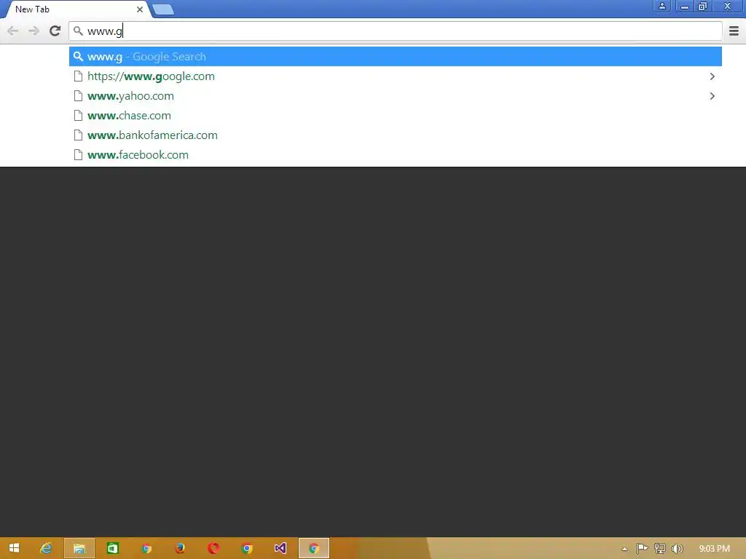746x559 pixels.
Task: Open the Windows Start button
Action: [x=15, y=548]
